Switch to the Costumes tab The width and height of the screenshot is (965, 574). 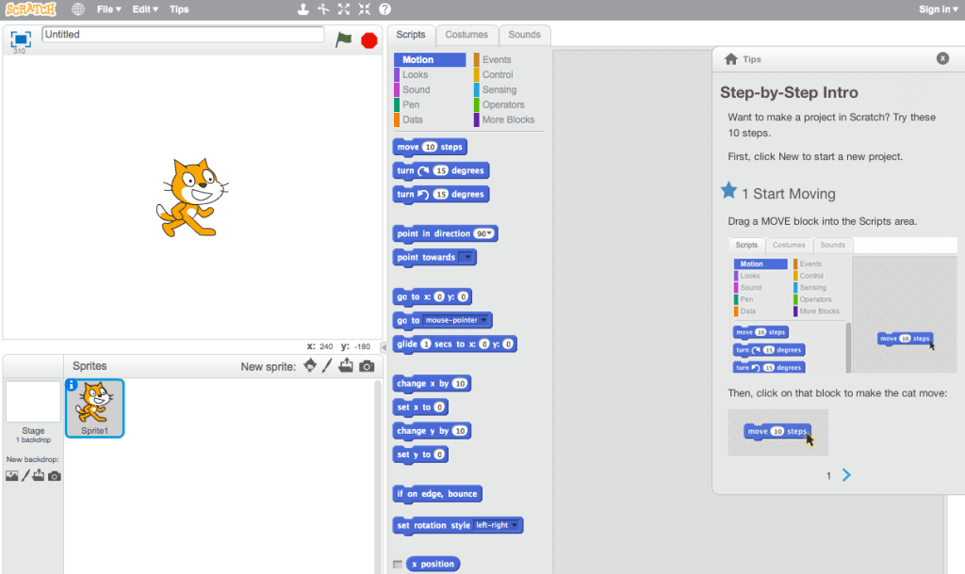click(x=466, y=35)
